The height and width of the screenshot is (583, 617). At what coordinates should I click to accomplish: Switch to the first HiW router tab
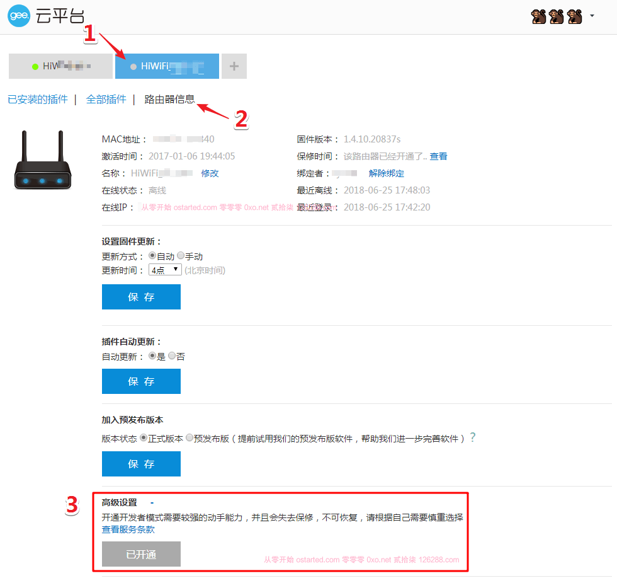(x=60, y=66)
